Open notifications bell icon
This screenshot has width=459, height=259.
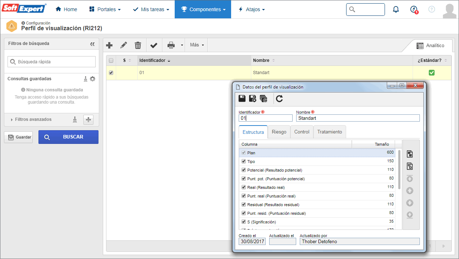click(396, 9)
